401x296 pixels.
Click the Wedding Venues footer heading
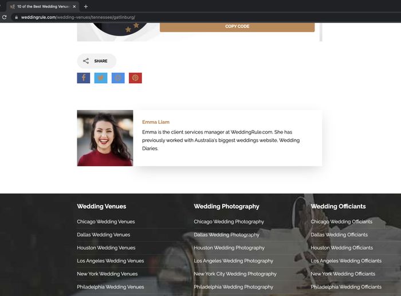click(x=101, y=206)
